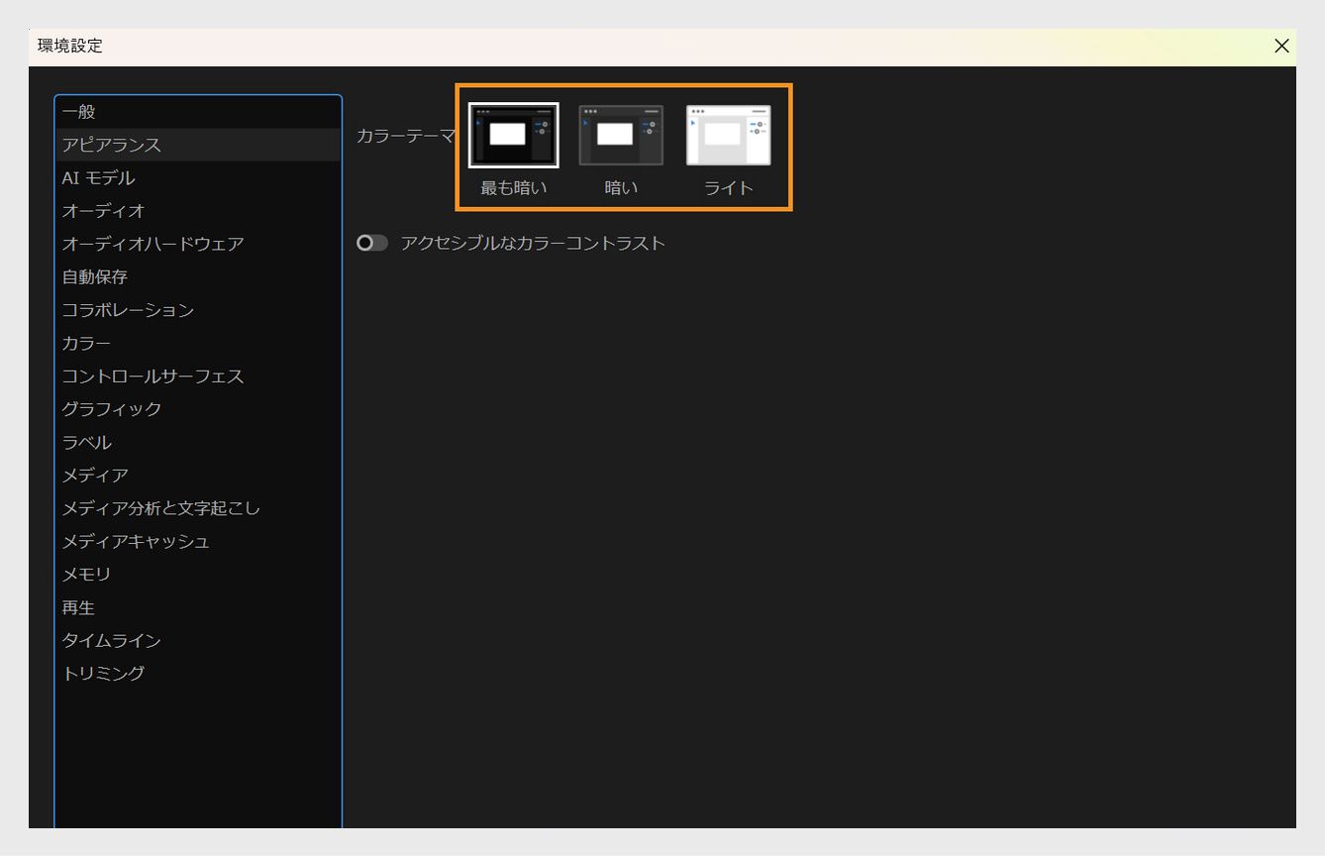The height and width of the screenshot is (856, 1325).
Task: Toggle アクセシブルなカラーコントラスト switch
Action: pos(372,243)
